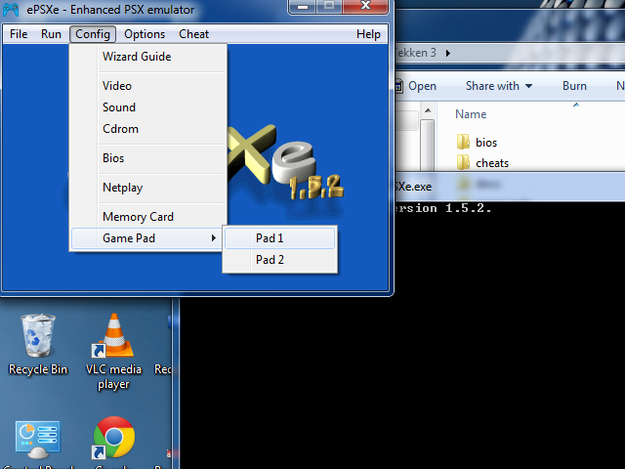Screen dimensions: 625x469
Task: Select VLC media player desktop shortcut
Action: [113, 352]
